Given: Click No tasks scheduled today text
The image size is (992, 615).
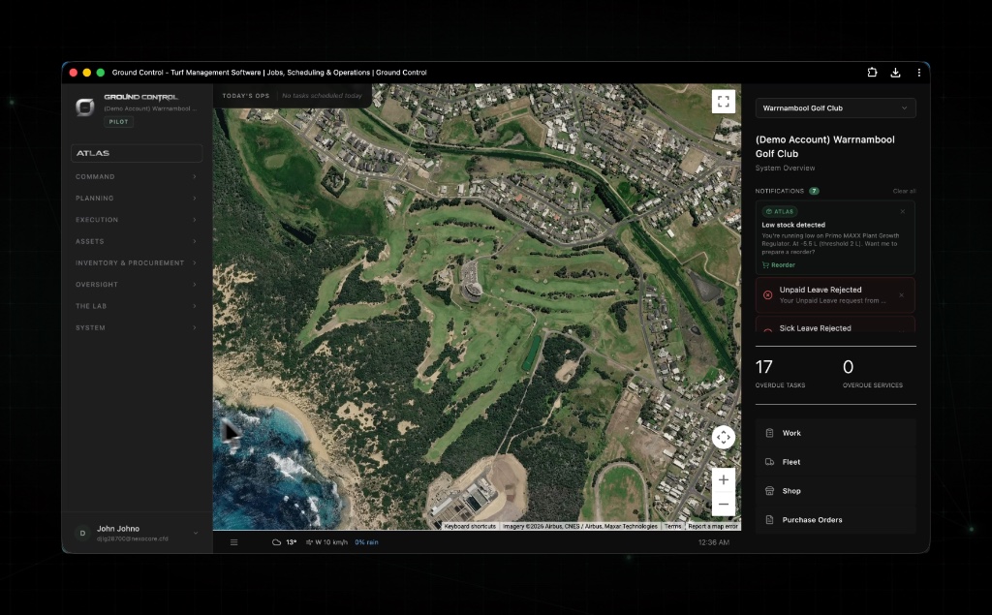Looking at the screenshot, I should click(x=322, y=96).
